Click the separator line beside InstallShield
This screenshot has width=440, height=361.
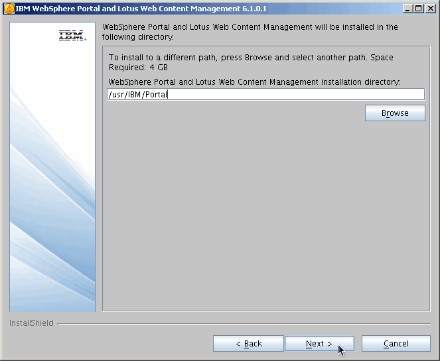(246, 324)
